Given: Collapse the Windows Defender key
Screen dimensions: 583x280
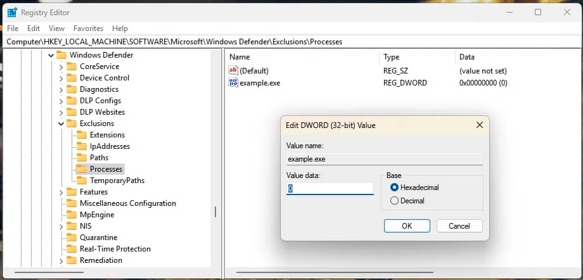Looking at the screenshot, I should coord(51,55).
